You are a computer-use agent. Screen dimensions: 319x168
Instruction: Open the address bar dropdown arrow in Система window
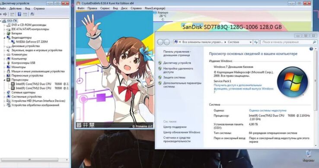coord(251,42)
